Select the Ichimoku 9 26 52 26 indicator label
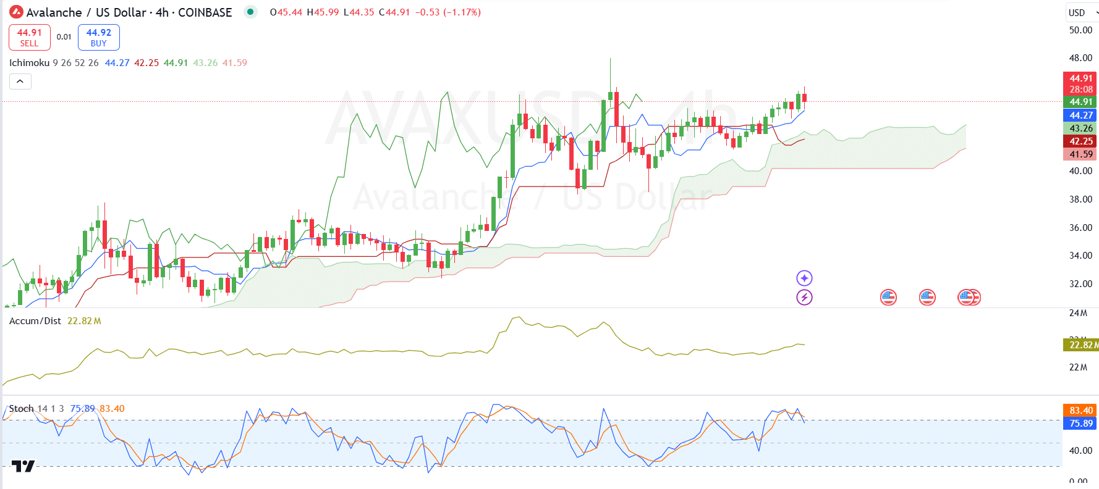This screenshot has height=489, width=1099. click(x=54, y=63)
